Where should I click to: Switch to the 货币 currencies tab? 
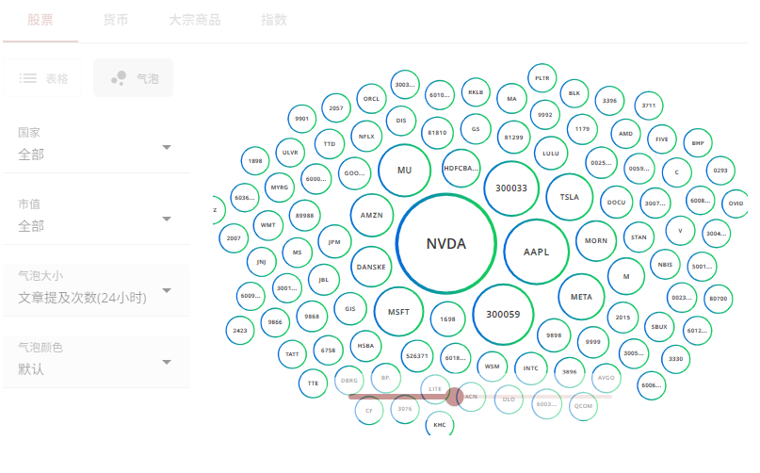tap(116, 20)
